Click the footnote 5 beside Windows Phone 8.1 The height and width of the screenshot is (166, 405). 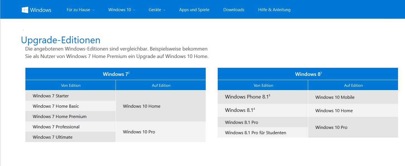click(x=270, y=95)
